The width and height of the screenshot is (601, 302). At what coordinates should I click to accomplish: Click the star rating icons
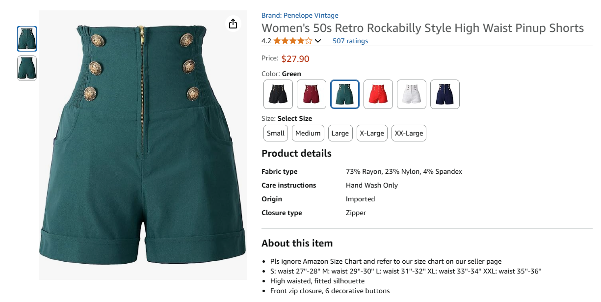pyautogui.click(x=292, y=41)
